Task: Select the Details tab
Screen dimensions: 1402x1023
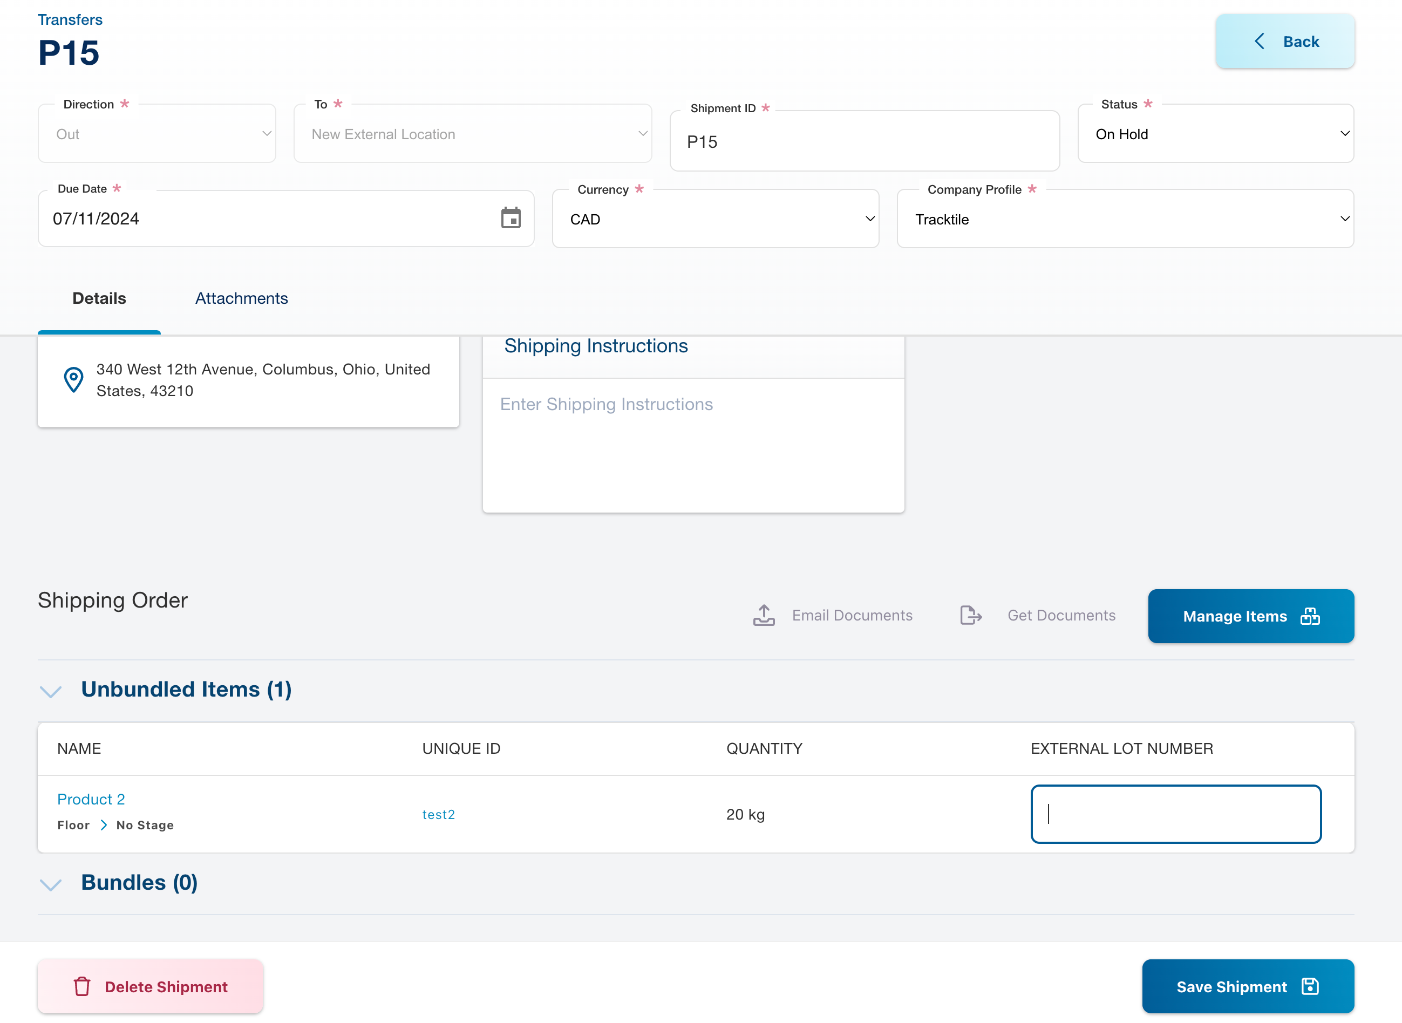Action: point(99,298)
